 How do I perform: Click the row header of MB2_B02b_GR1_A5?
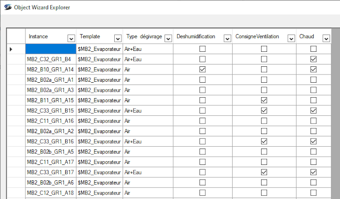coord(16,152)
